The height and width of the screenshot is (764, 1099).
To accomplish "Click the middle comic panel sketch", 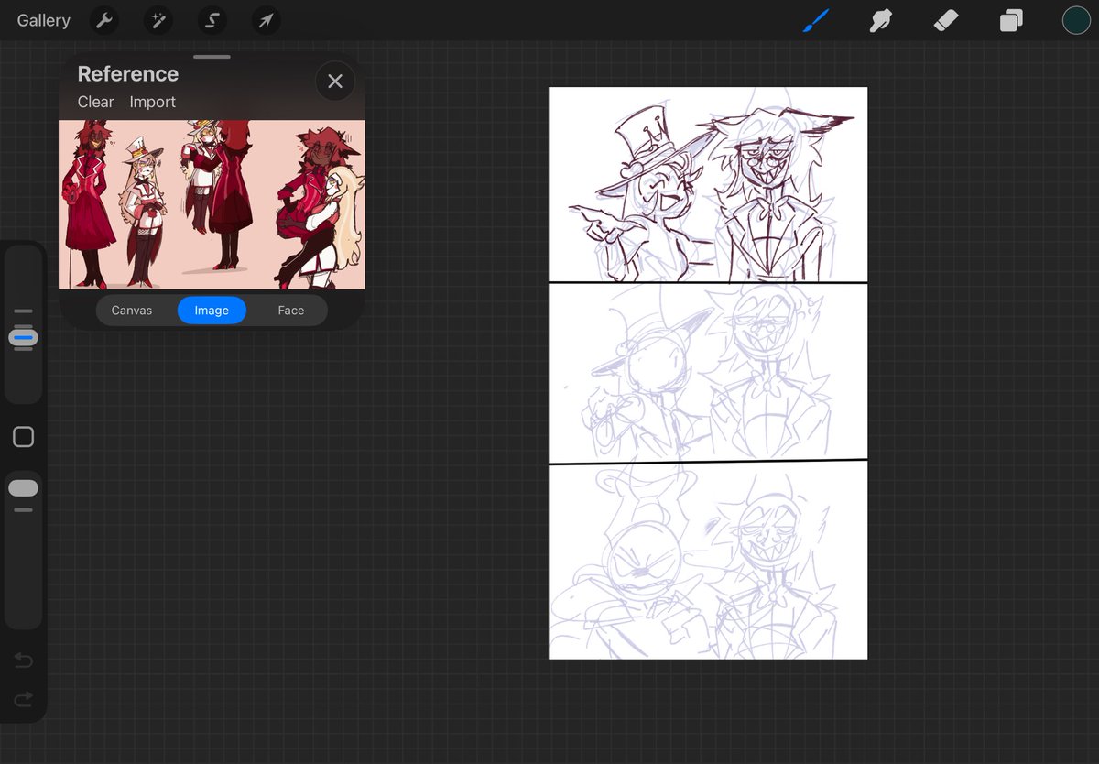I will (x=708, y=373).
